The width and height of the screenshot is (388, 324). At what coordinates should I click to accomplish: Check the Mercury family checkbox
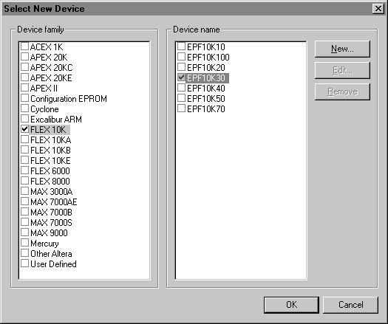24,243
